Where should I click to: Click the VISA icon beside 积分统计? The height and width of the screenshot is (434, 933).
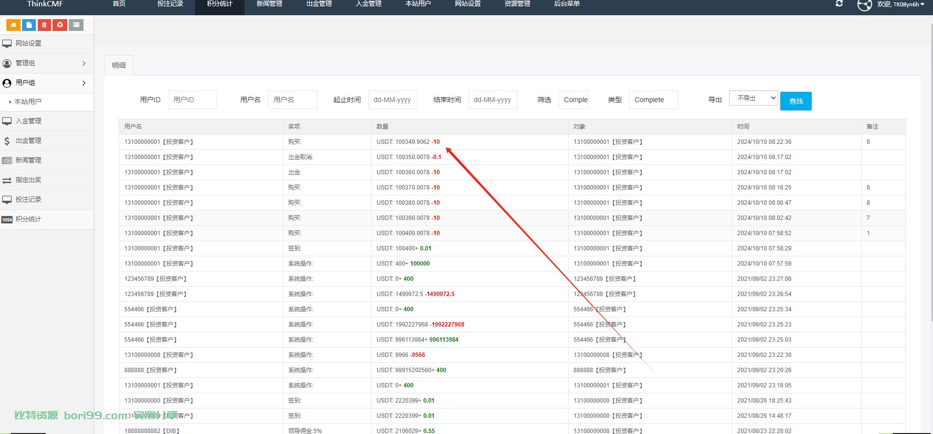coord(7,219)
